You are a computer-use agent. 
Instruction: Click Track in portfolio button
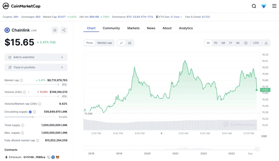click(36, 67)
